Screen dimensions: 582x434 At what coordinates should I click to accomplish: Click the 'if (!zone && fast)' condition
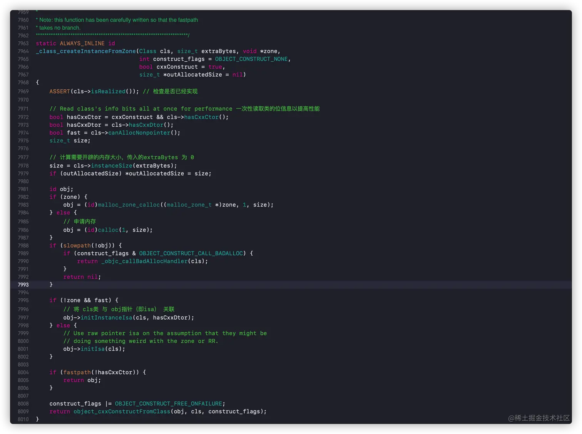pos(84,300)
